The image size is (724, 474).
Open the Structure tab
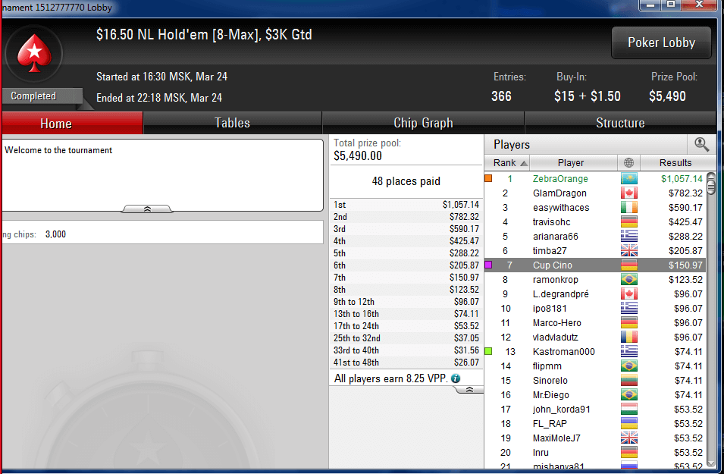click(x=620, y=123)
